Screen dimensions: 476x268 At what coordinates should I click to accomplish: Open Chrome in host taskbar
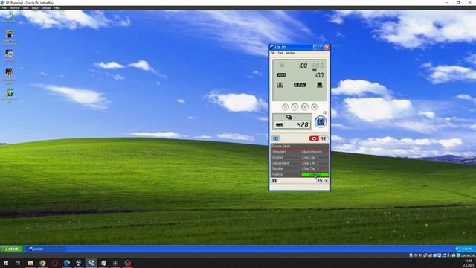[x=42, y=263]
